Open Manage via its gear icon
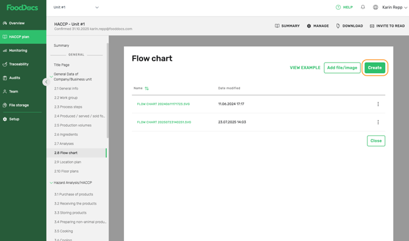This screenshot has width=409, height=241. click(x=309, y=26)
